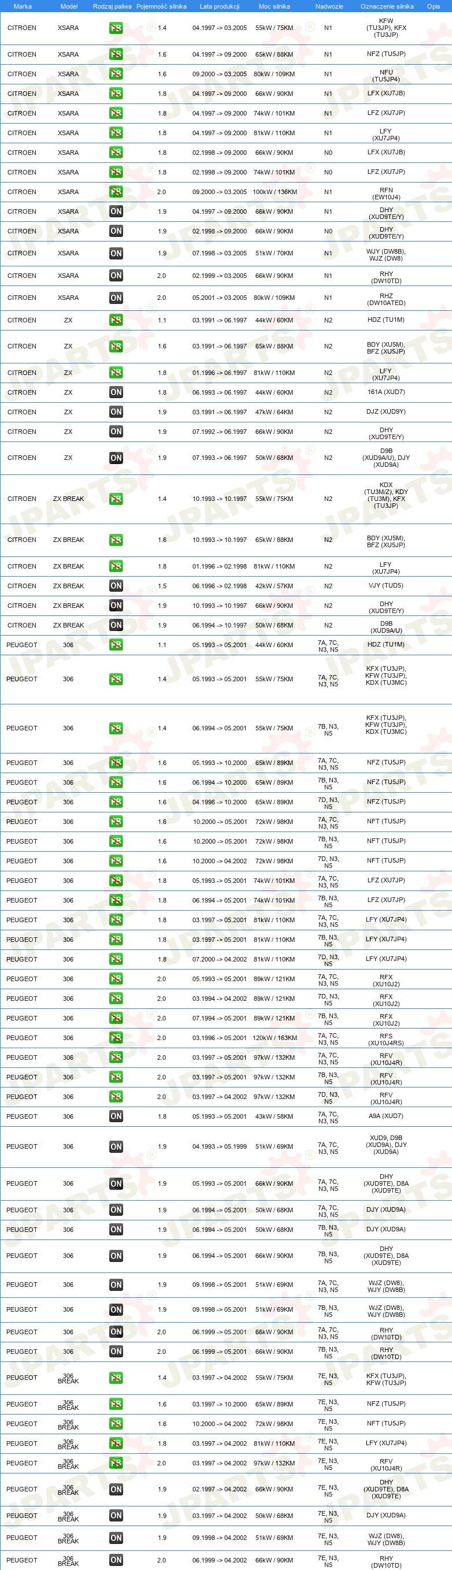Click petrol icon in Citroen ZX 1.1 row
The height and width of the screenshot is (1570, 452).
pos(116,320)
